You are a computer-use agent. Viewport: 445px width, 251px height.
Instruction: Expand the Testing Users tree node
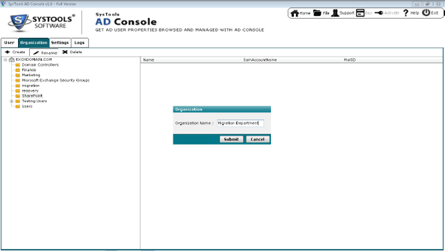pyautogui.click(x=12, y=101)
